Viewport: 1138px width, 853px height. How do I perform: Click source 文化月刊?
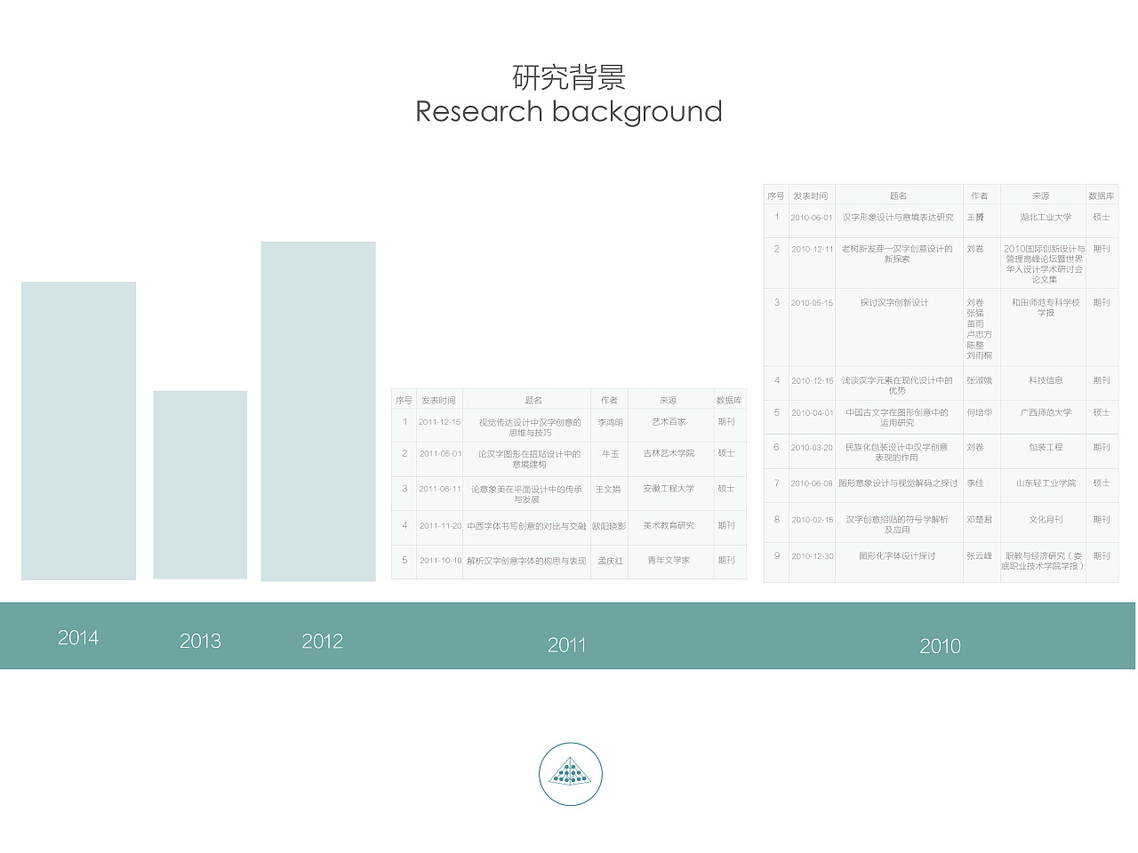[1046, 520]
